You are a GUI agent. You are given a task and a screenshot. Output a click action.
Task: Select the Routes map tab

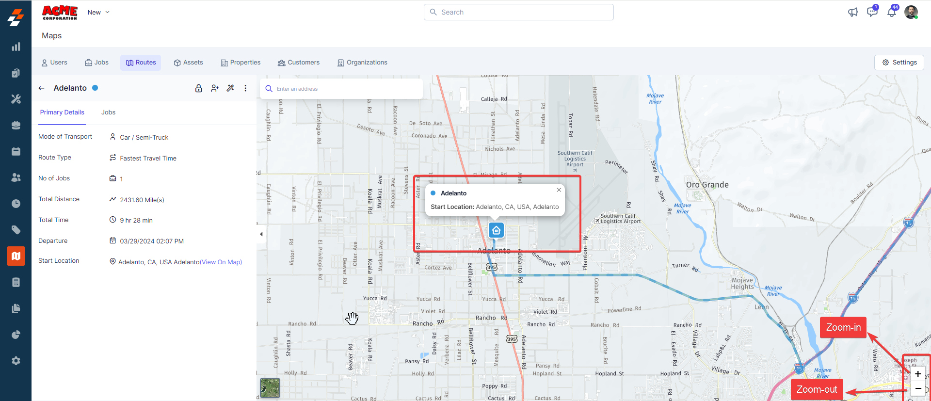tap(141, 63)
